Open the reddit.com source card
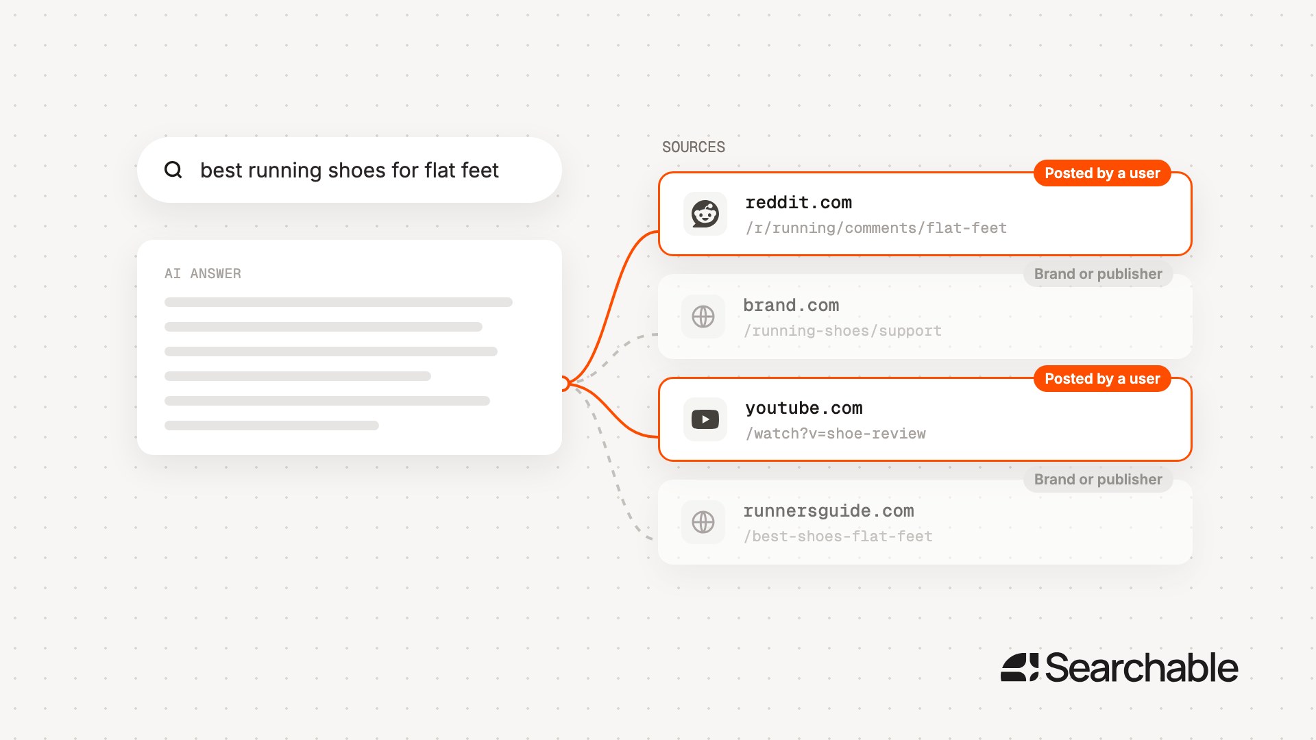Screen dimensions: 1316x740 925,214
